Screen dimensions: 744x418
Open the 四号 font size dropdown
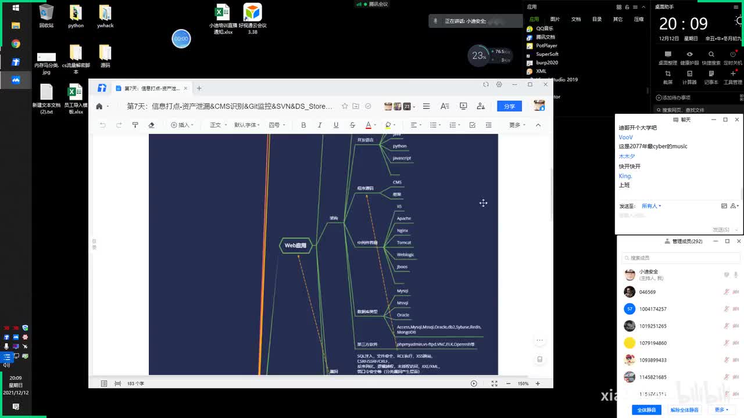coord(276,125)
